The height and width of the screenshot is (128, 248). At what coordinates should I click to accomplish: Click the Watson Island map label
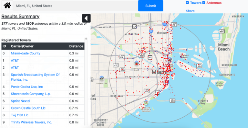pos(184,56)
